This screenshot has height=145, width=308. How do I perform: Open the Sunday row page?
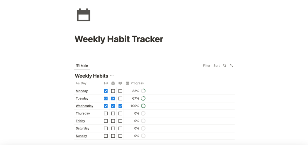pos(81,136)
